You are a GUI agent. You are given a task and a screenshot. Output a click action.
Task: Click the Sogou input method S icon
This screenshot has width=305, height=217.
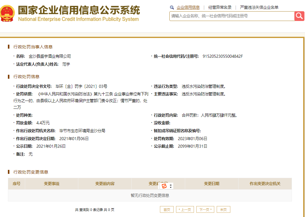coord(164,186)
